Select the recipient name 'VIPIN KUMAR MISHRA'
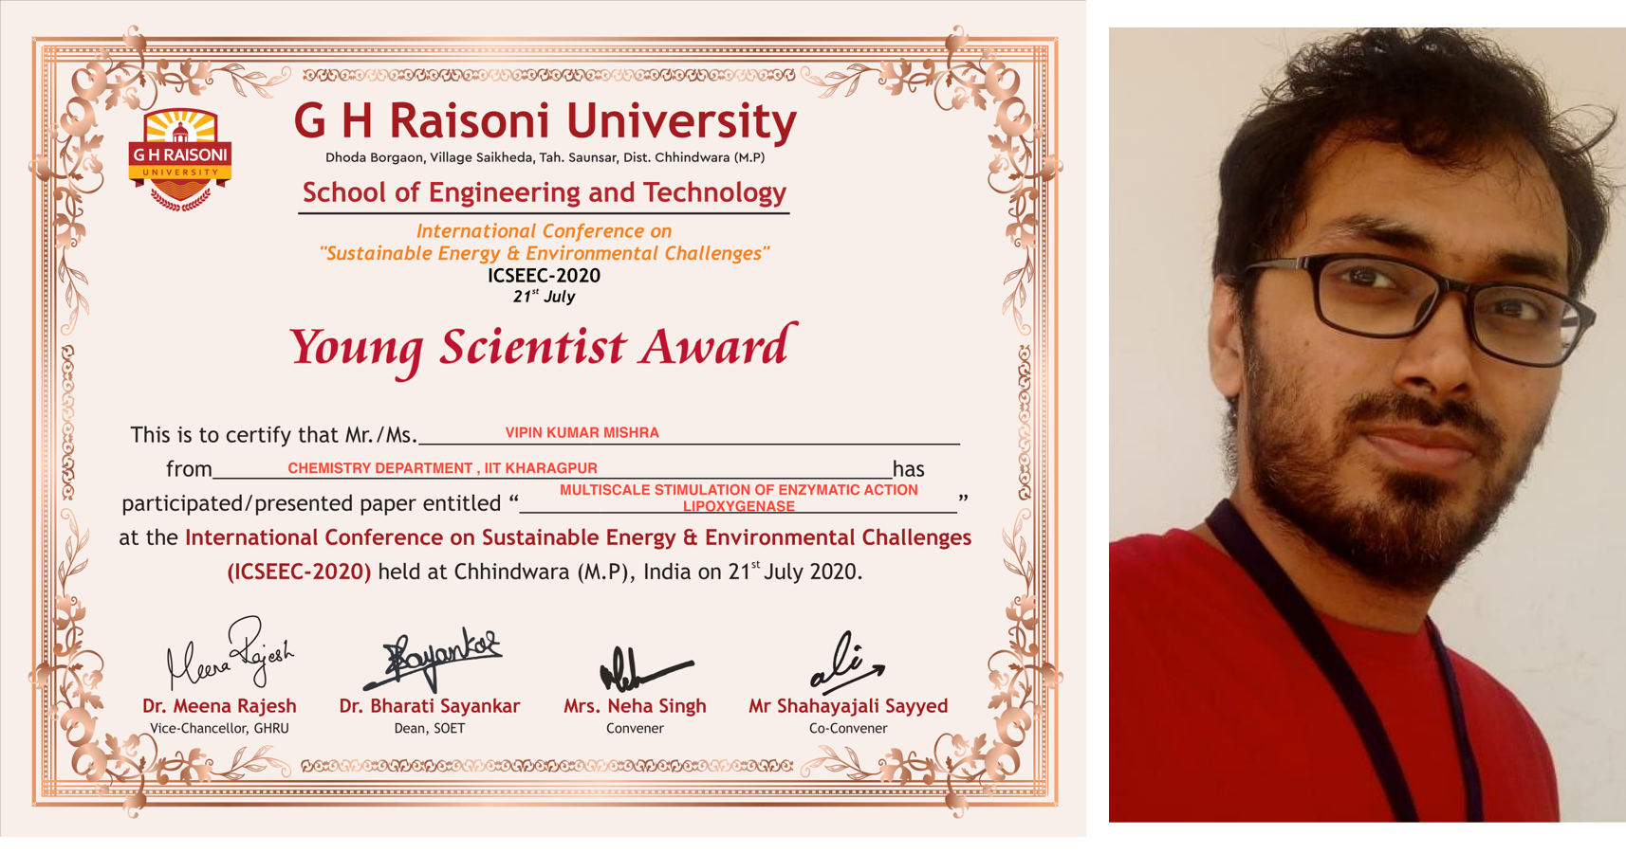 tap(582, 433)
